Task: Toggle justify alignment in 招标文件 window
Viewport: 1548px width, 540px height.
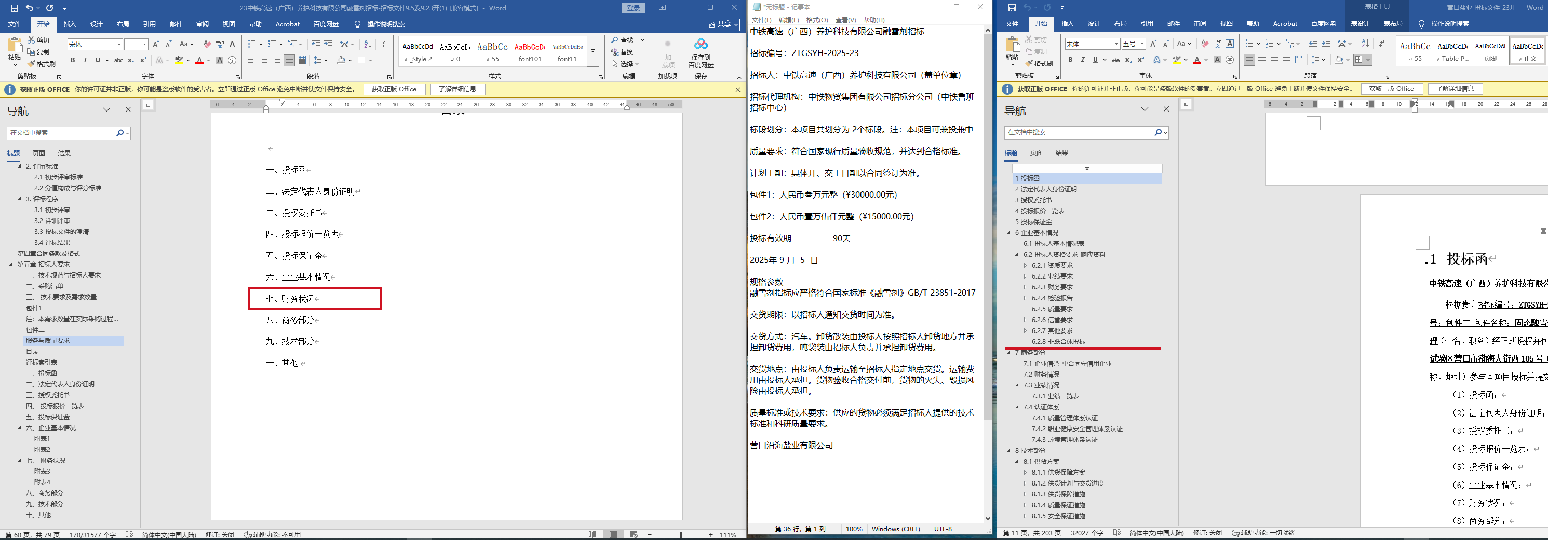Action: [x=289, y=60]
